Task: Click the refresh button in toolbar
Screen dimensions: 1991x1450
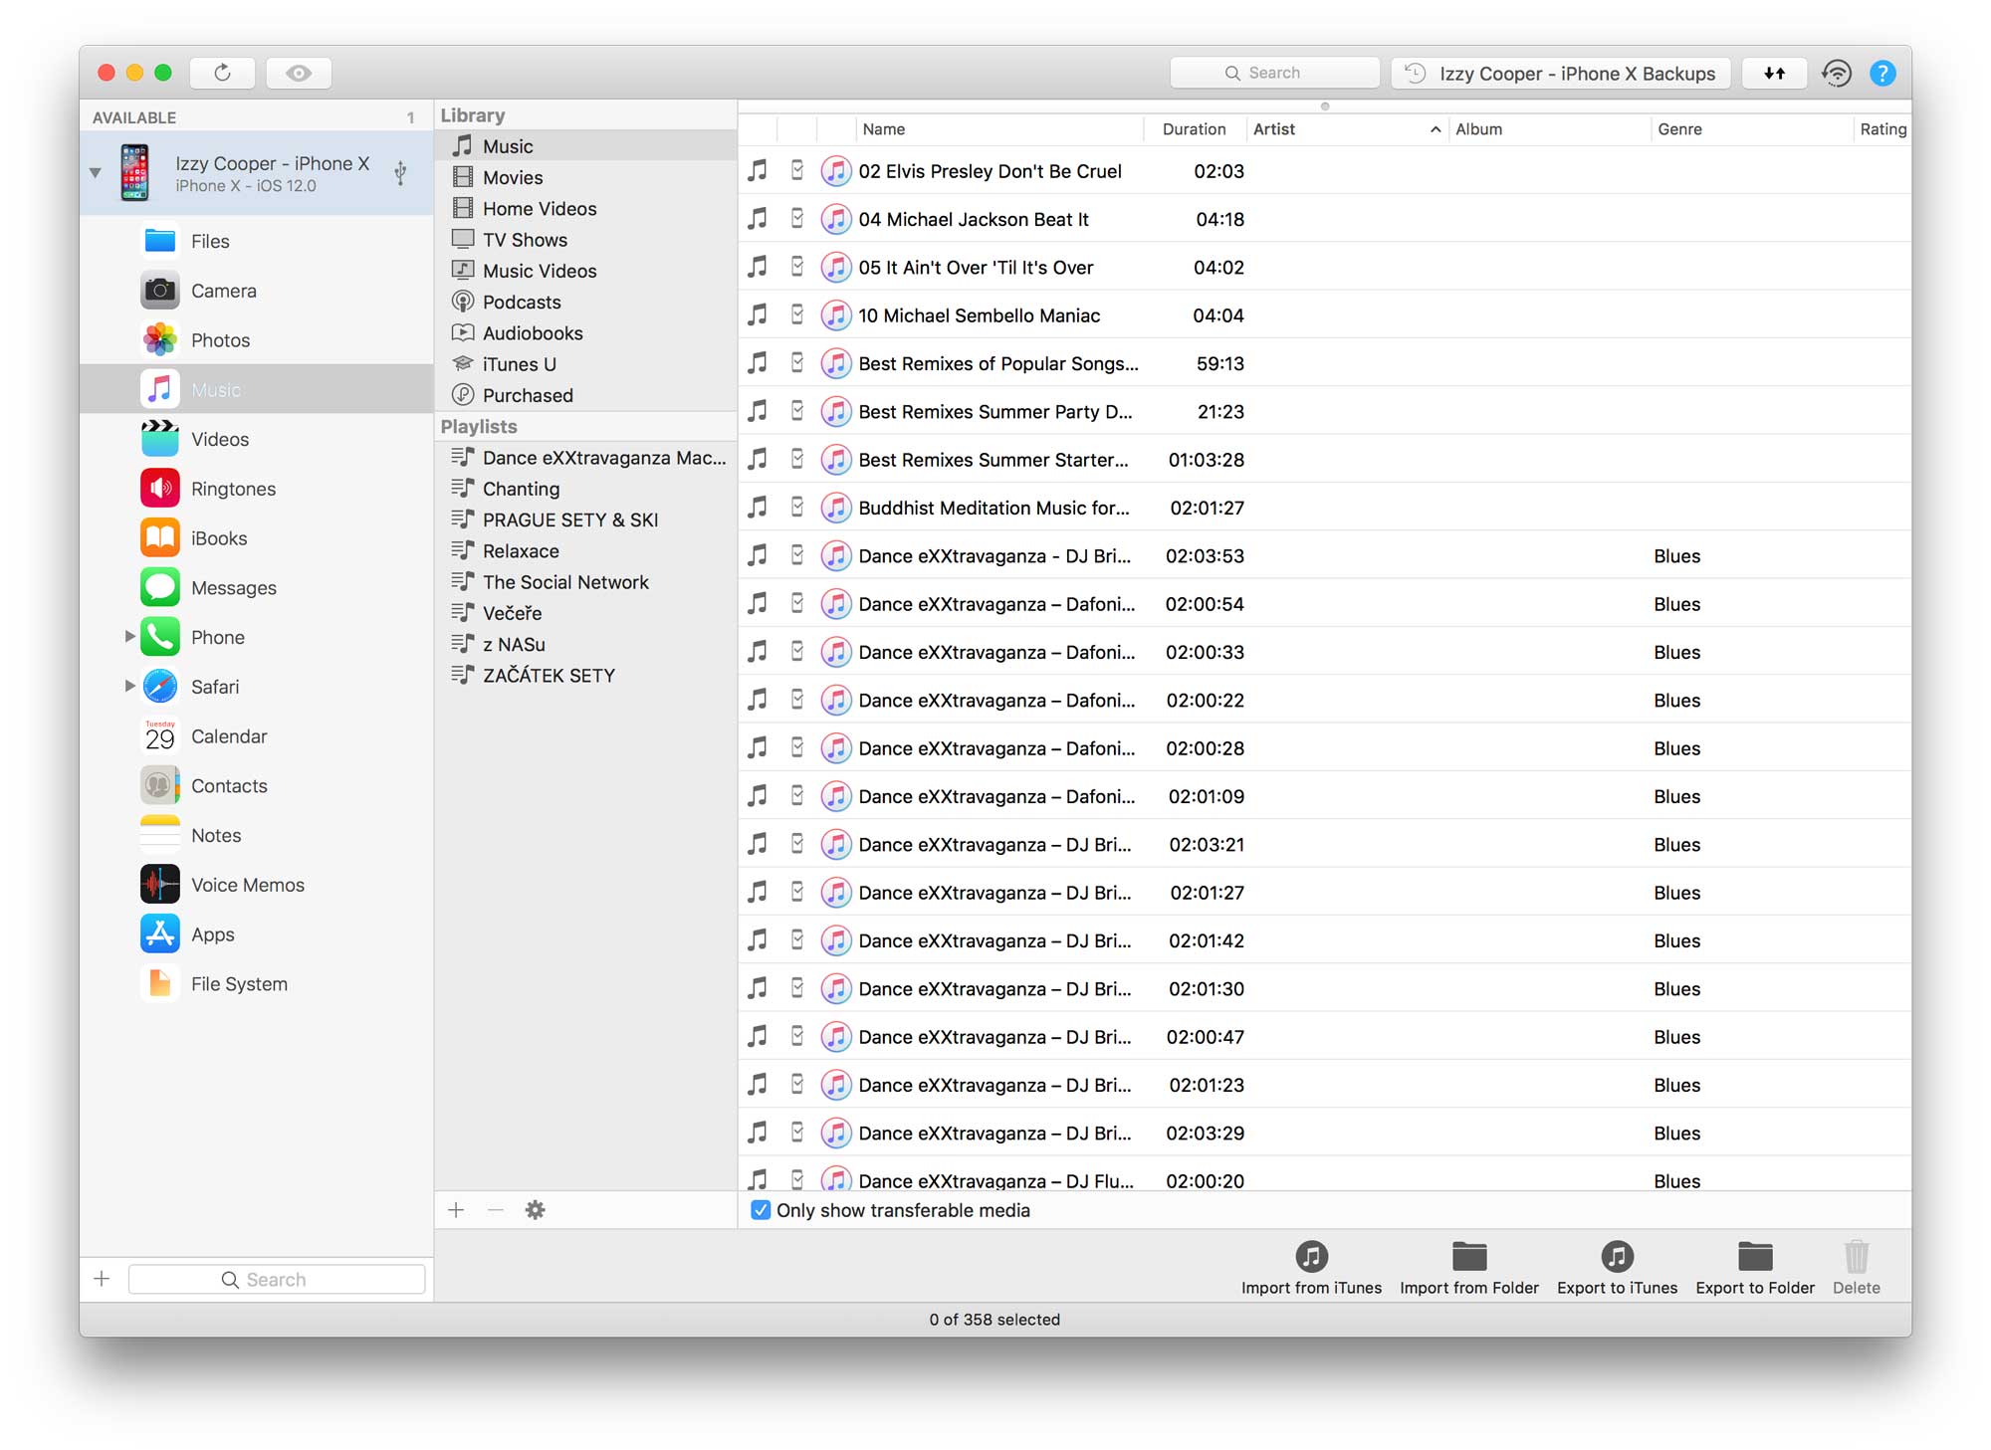Action: pos(222,73)
